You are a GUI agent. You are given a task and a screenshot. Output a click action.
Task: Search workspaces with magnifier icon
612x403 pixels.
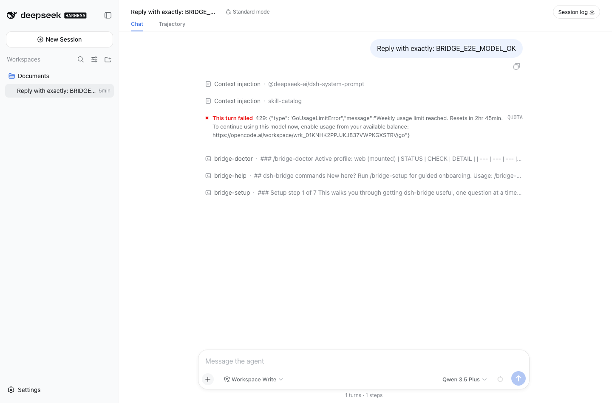click(81, 59)
